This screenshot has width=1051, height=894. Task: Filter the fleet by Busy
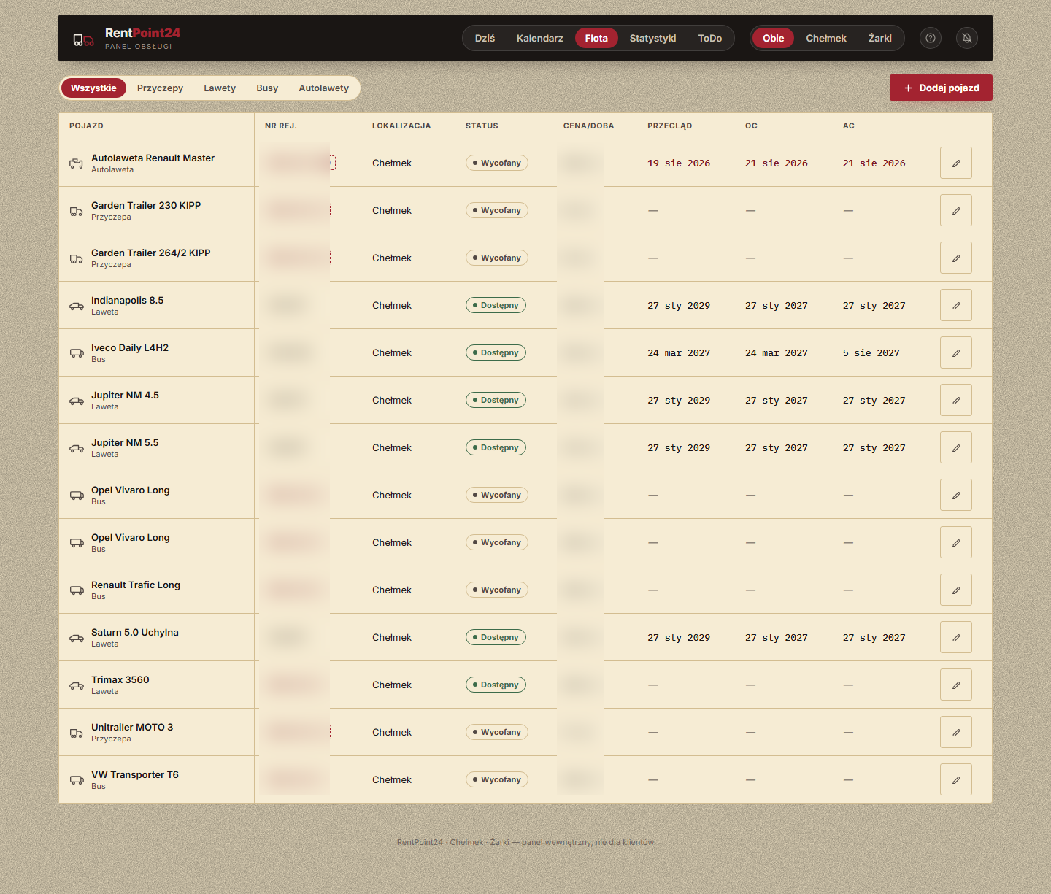coord(267,88)
